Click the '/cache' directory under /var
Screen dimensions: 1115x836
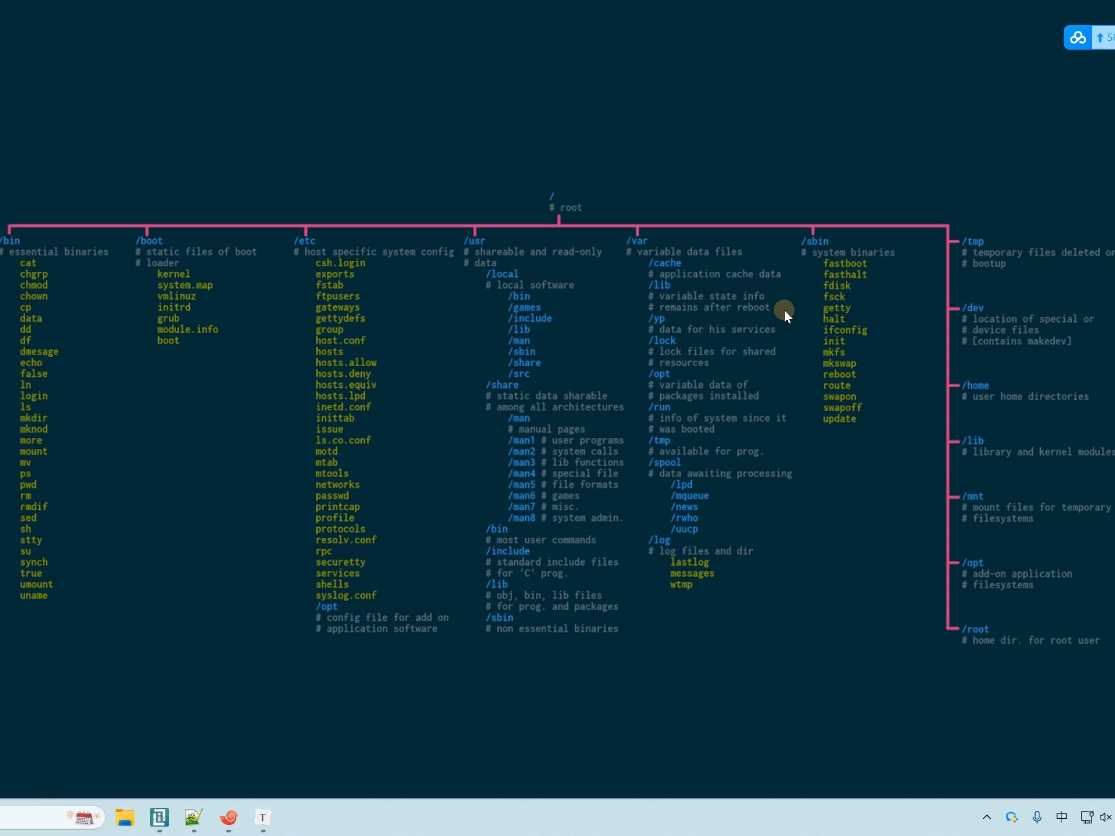[665, 263]
